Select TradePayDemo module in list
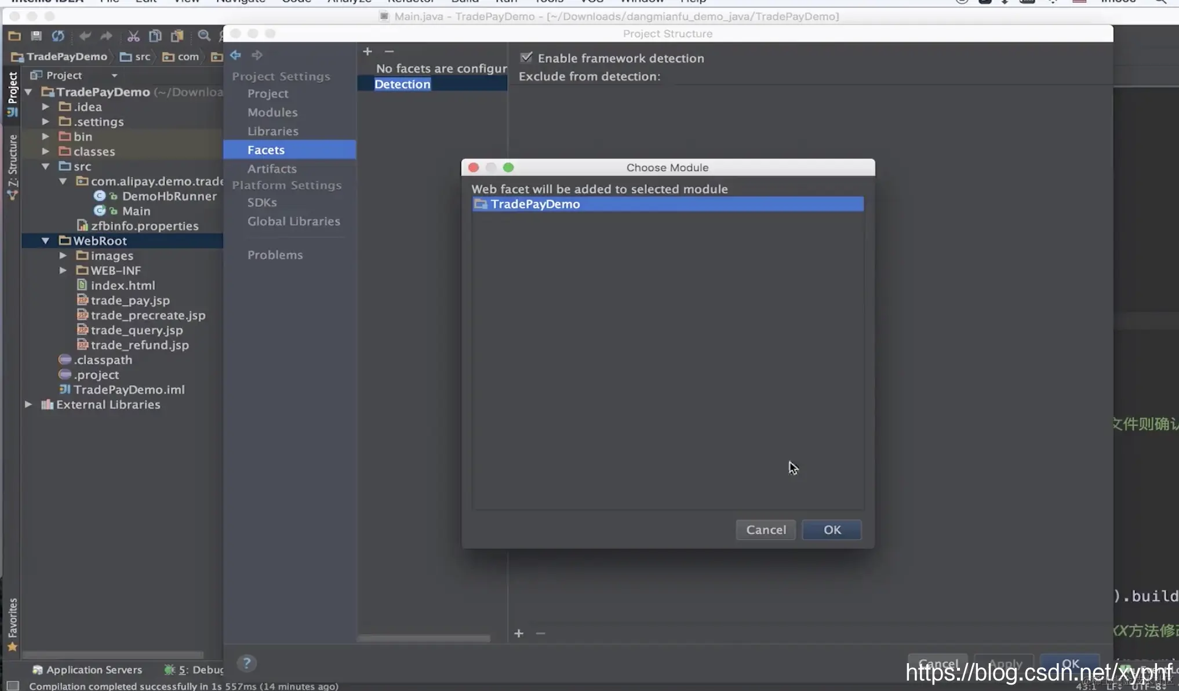 [535, 204]
